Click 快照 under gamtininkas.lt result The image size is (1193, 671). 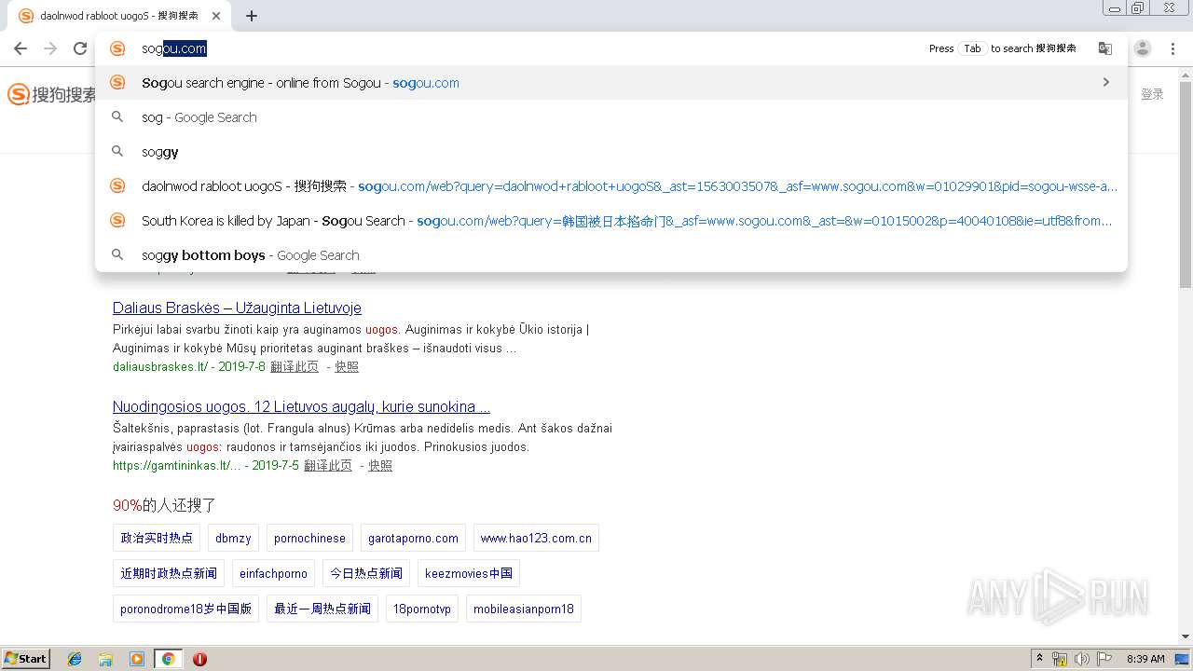[380, 465]
